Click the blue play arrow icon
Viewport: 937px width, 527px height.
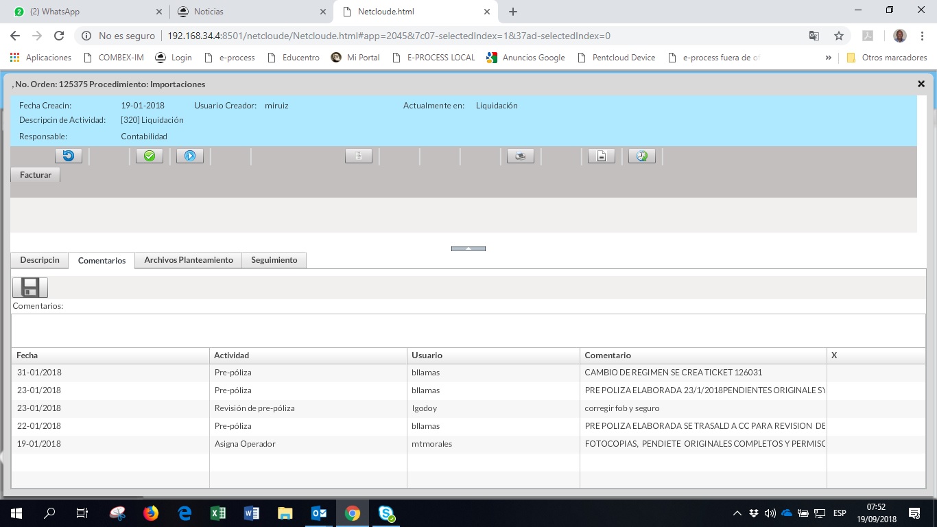coord(190,156)
